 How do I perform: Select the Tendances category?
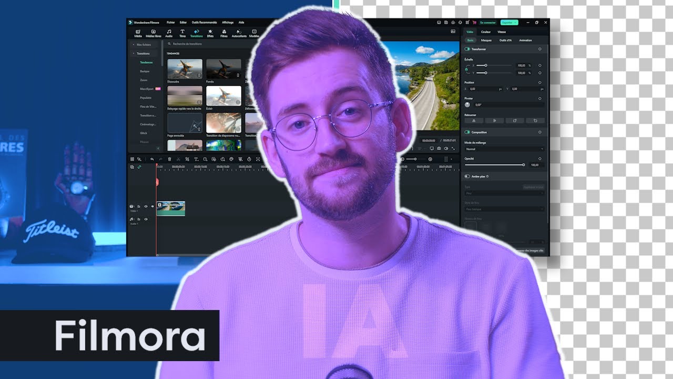click(146, 62)
